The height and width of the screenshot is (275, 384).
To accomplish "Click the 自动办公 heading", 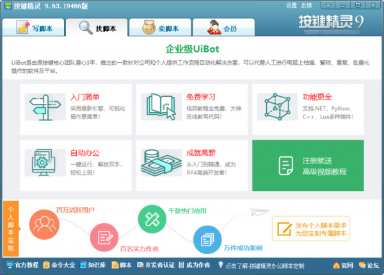I will [85, 153].
